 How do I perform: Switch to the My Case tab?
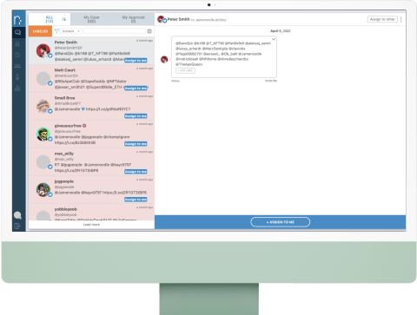pos(91,19)
